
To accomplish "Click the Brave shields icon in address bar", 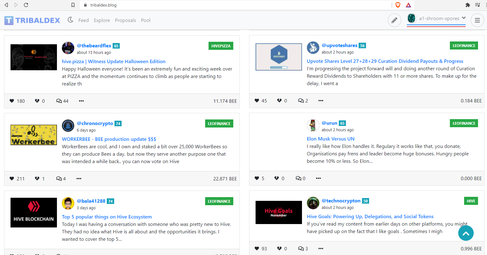I will pyautogui.click(x=398, y=5).
